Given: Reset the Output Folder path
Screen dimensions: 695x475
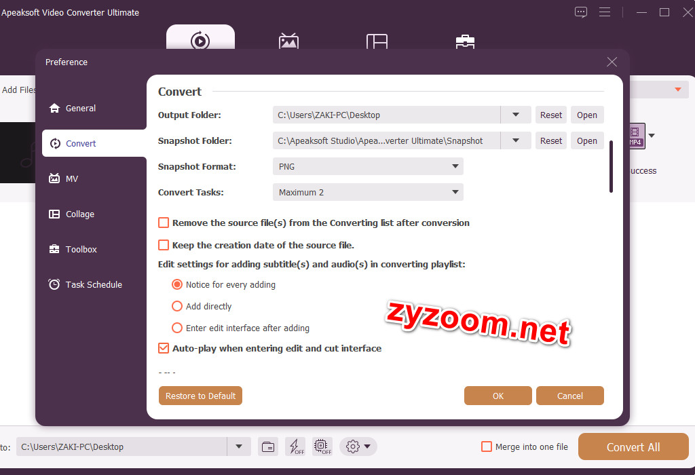Looking at the screenshot, I should point(551,115).
